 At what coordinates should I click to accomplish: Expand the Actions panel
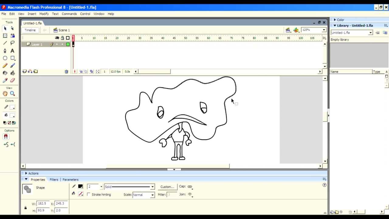tap(26, 173)
